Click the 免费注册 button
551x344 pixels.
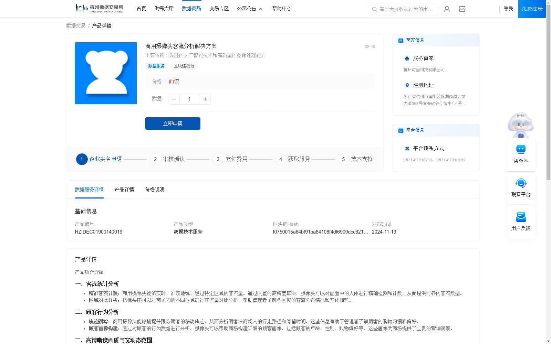[x=532, y=9]
